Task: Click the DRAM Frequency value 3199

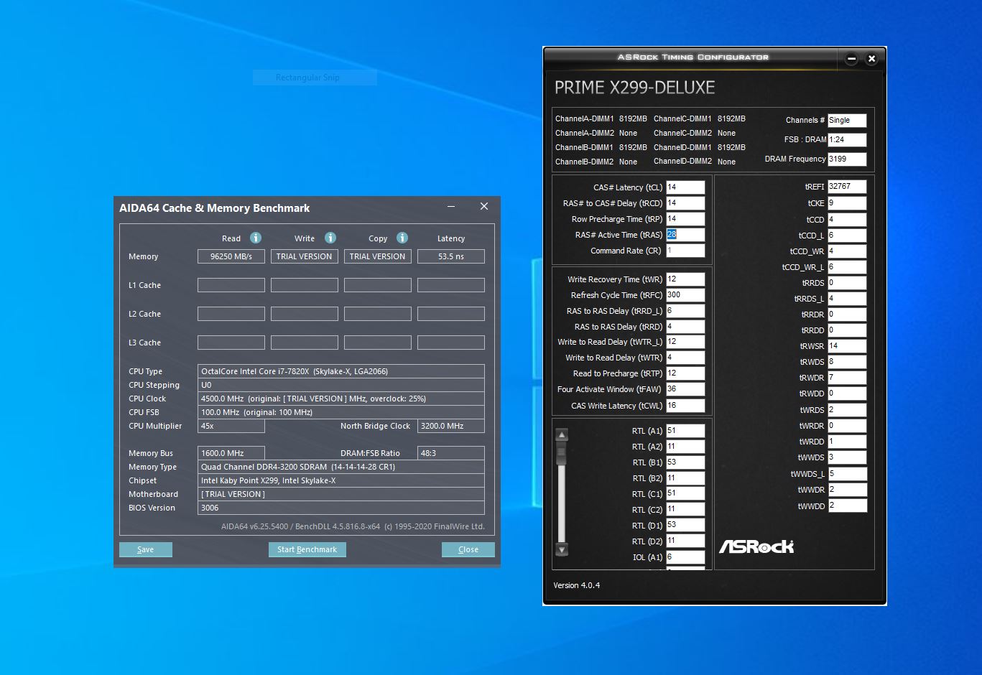Action: 846,159
